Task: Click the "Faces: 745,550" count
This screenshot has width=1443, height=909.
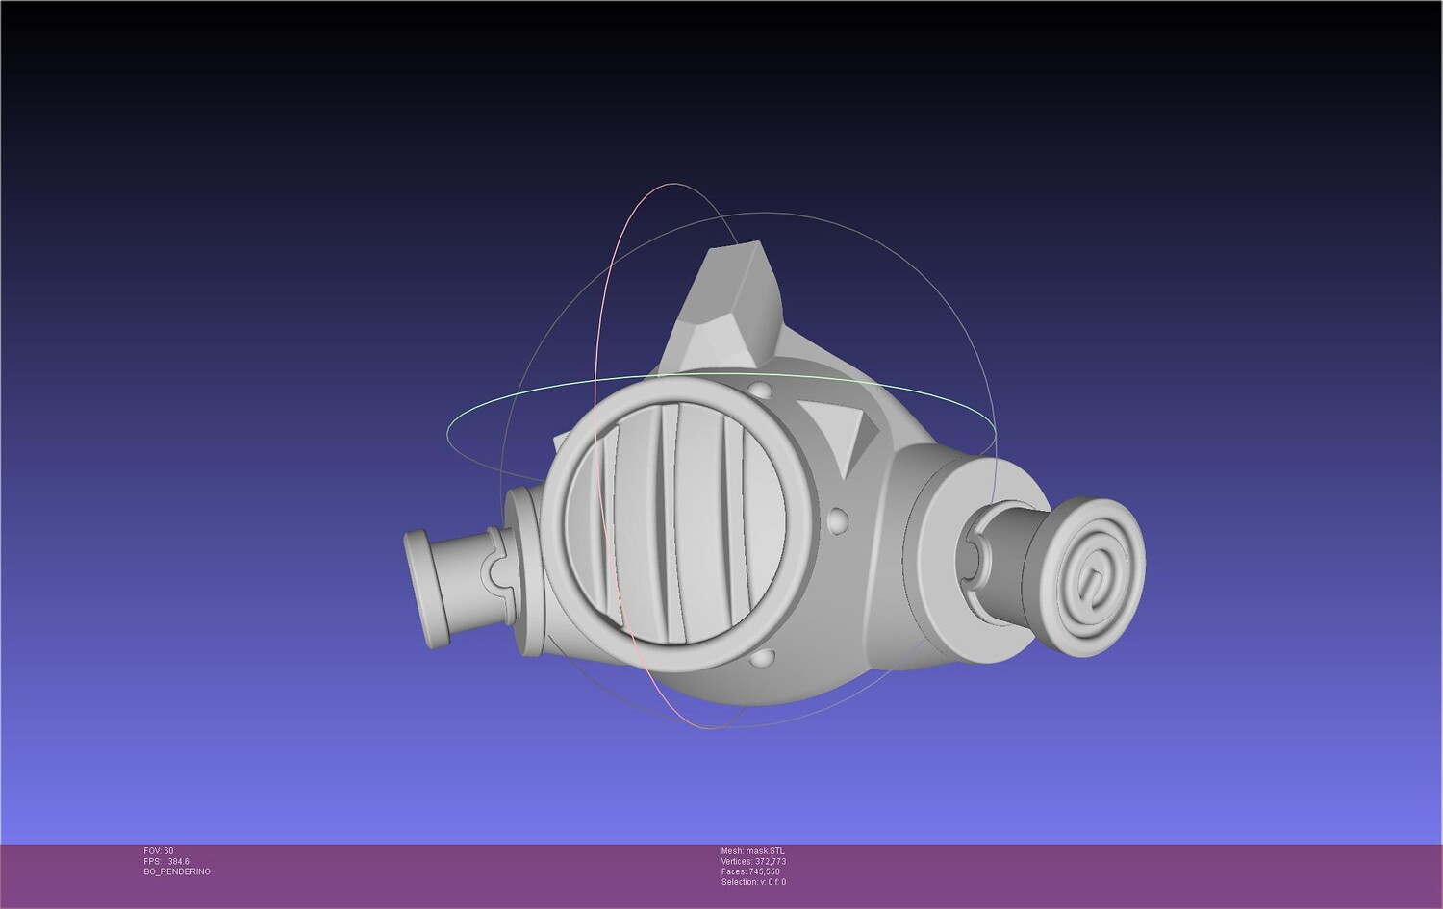Action: pyautogui.click(x=750, y=871)
